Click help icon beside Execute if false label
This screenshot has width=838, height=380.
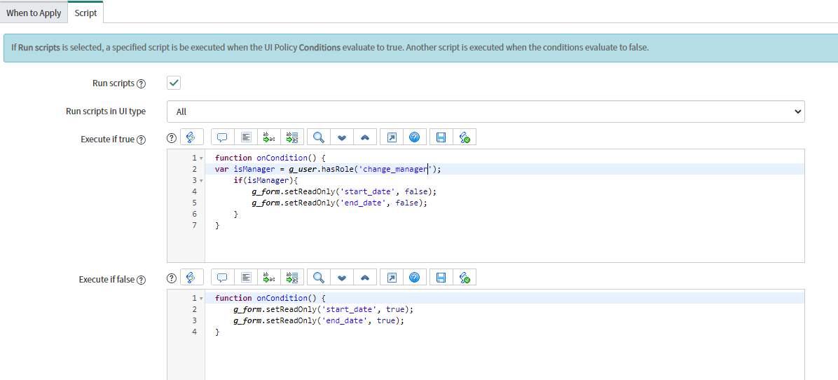[141, 280]
